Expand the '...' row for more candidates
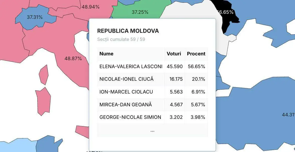295x152 pixels. coord(153,130)
